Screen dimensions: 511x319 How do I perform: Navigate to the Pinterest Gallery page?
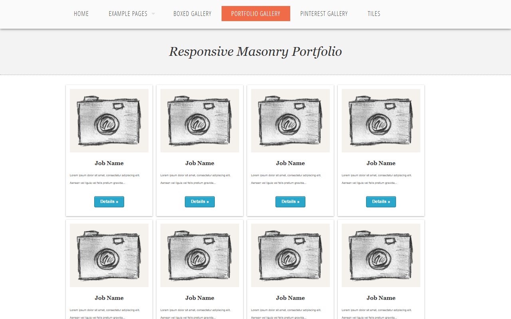coord(324,14)
